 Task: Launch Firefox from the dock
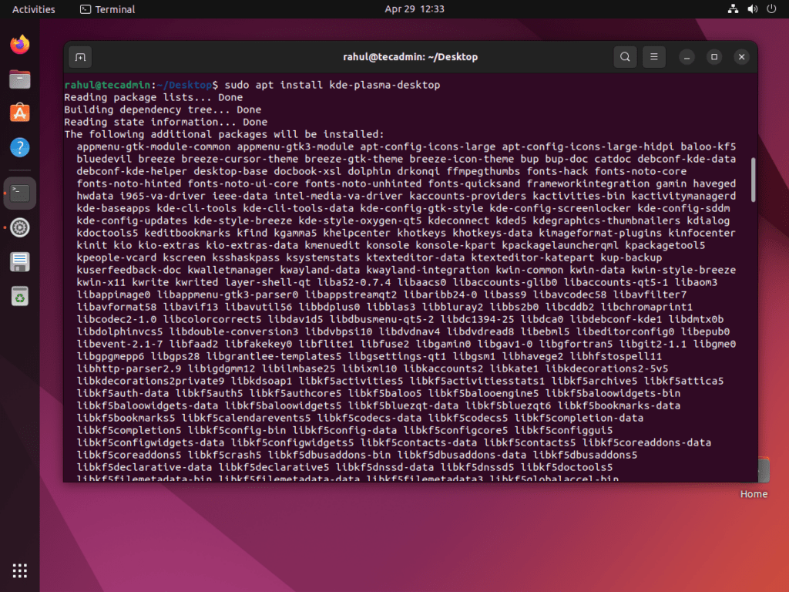tap(19, 45)
